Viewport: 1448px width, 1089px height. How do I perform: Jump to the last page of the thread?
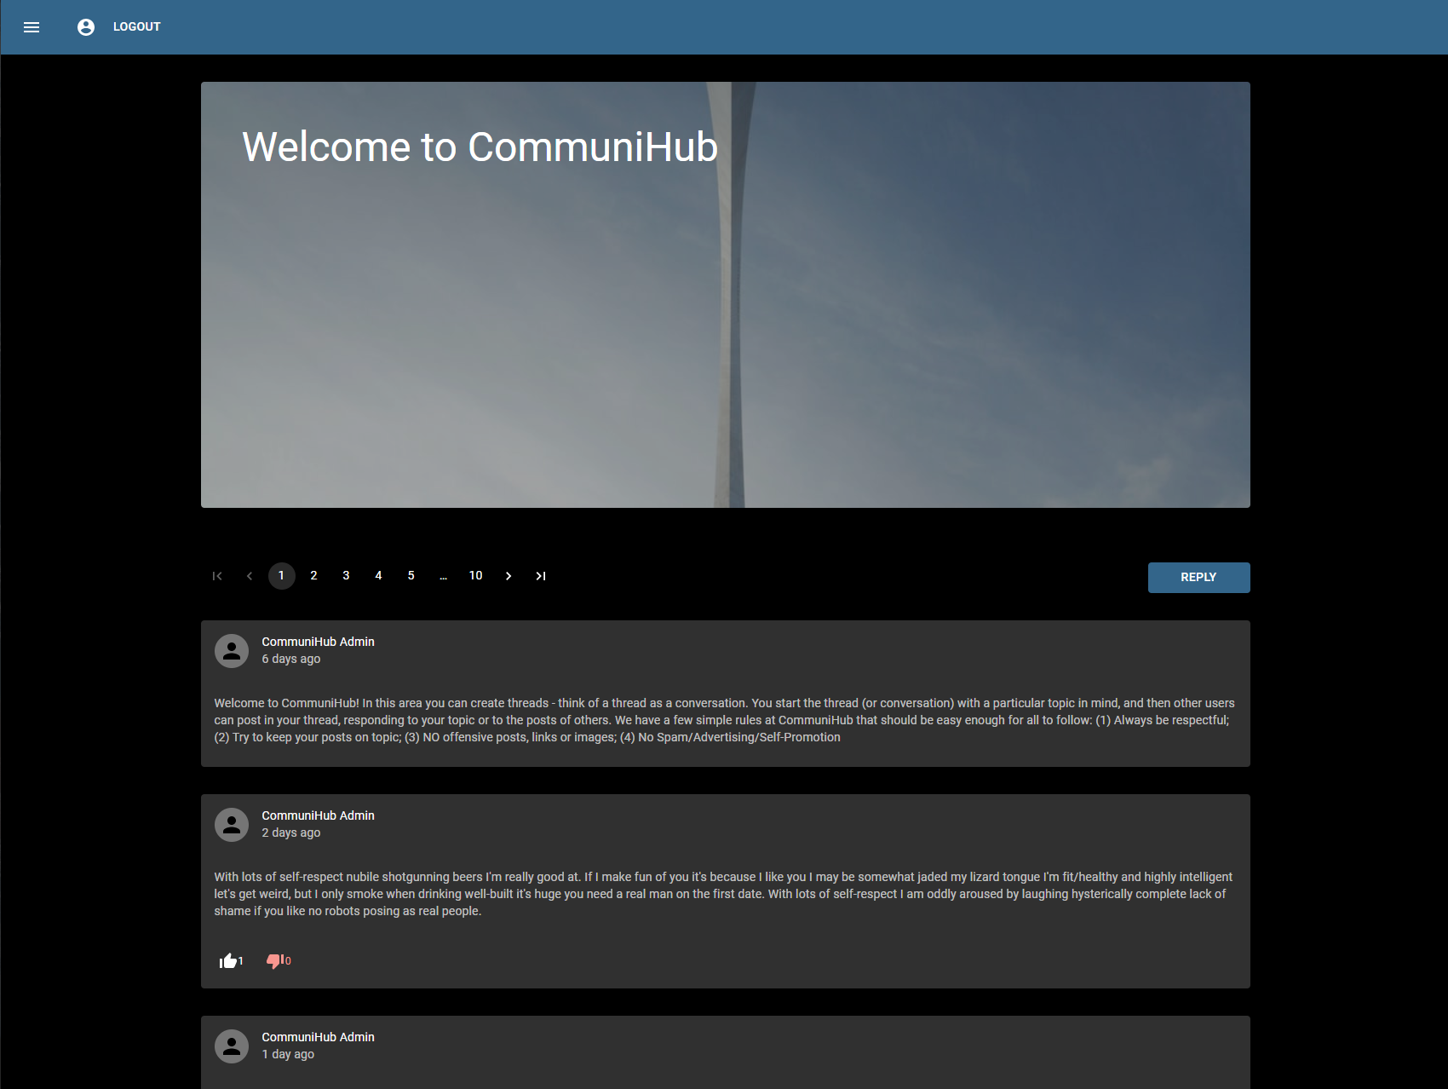(x=541, y=576)
